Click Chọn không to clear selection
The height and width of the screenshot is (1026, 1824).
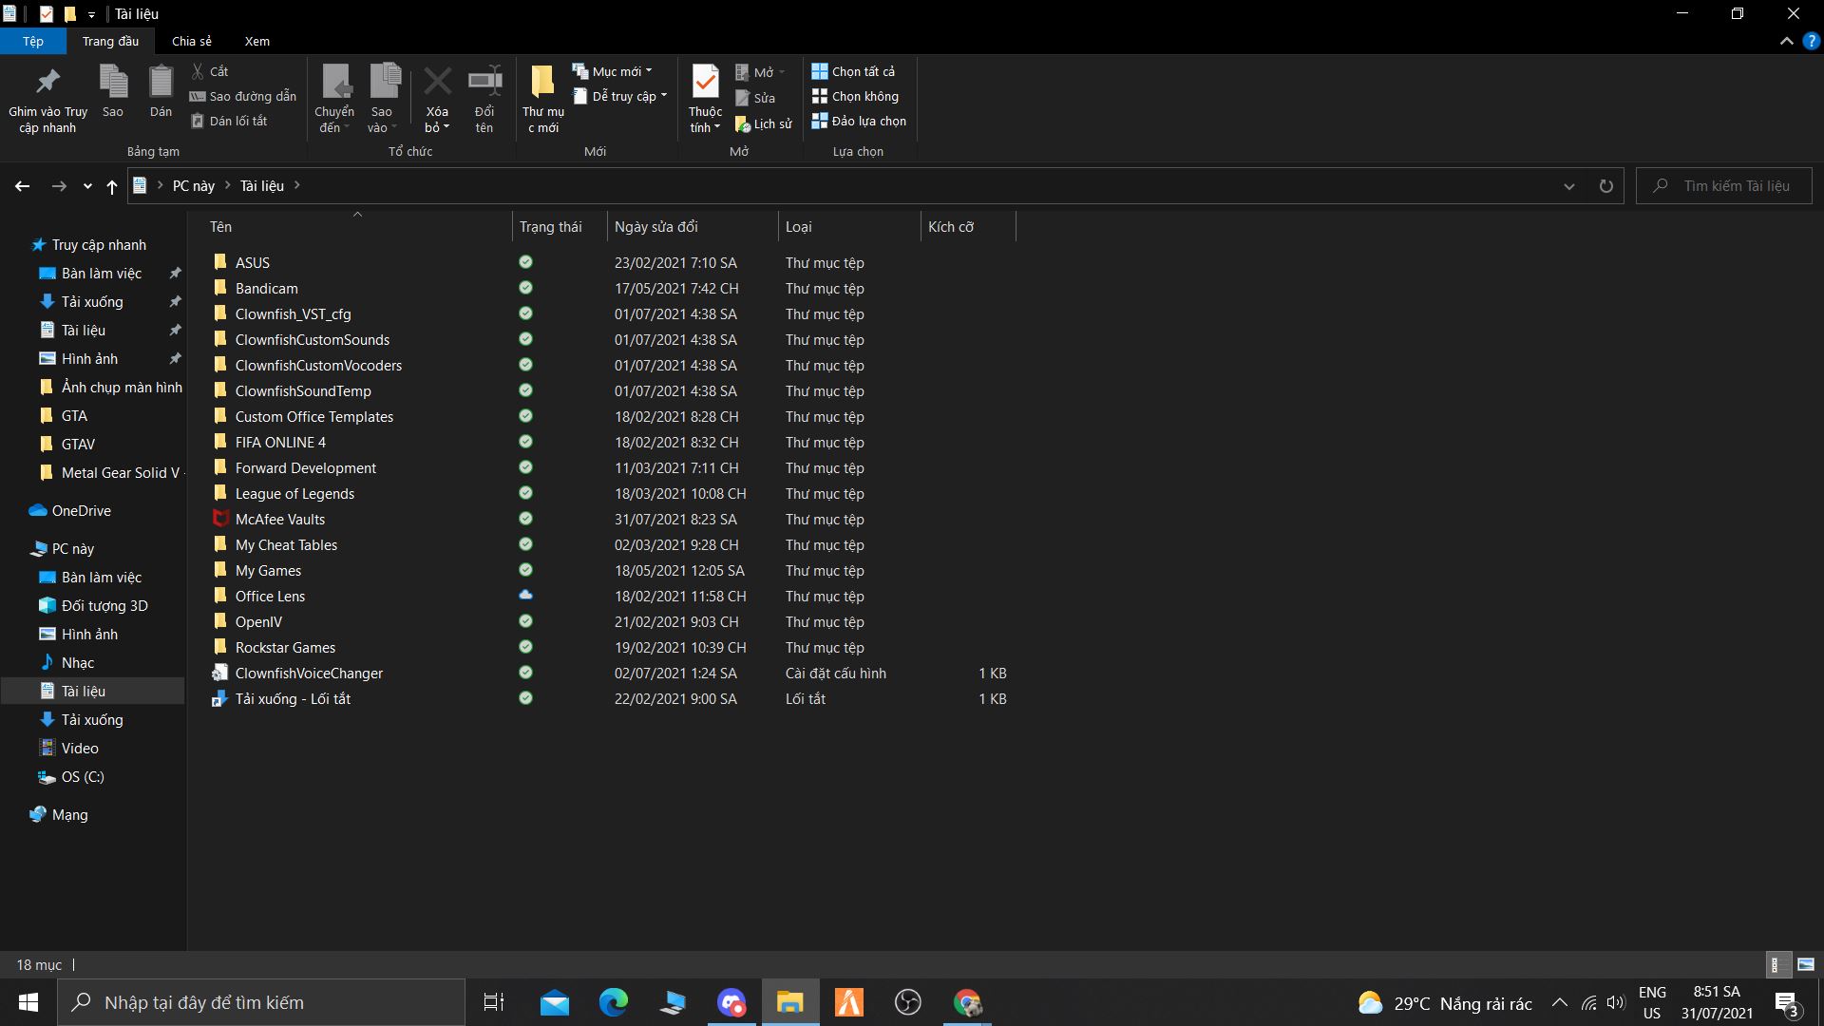coord(856,96)
